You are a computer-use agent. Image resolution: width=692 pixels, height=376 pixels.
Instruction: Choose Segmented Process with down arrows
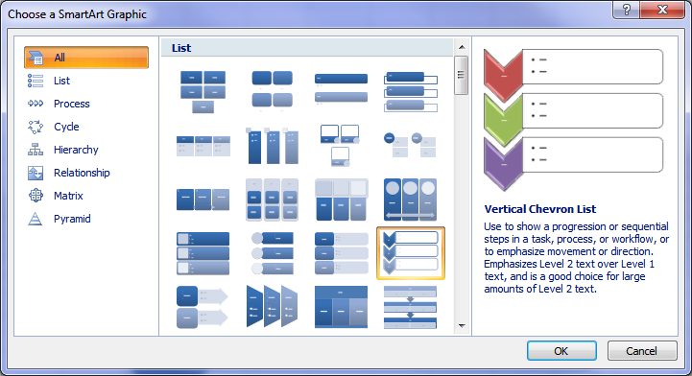(x=411, y=307)
